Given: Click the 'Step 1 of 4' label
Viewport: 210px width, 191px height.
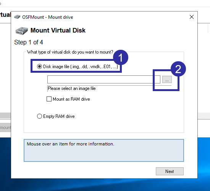Looking at the screenshot, I should click(29, 42).
